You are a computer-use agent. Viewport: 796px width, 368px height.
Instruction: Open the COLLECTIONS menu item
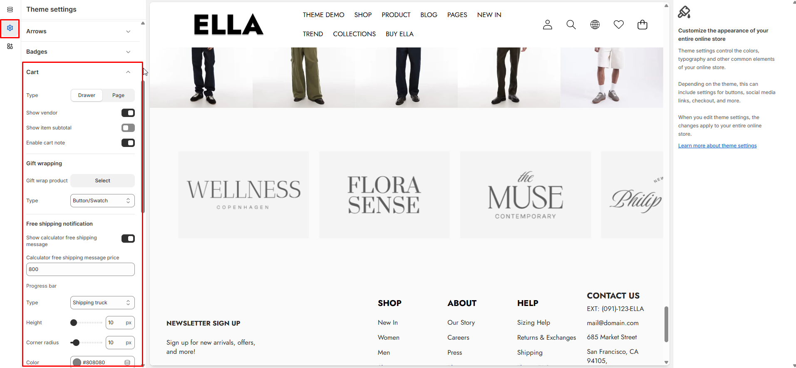pos(354,34)
